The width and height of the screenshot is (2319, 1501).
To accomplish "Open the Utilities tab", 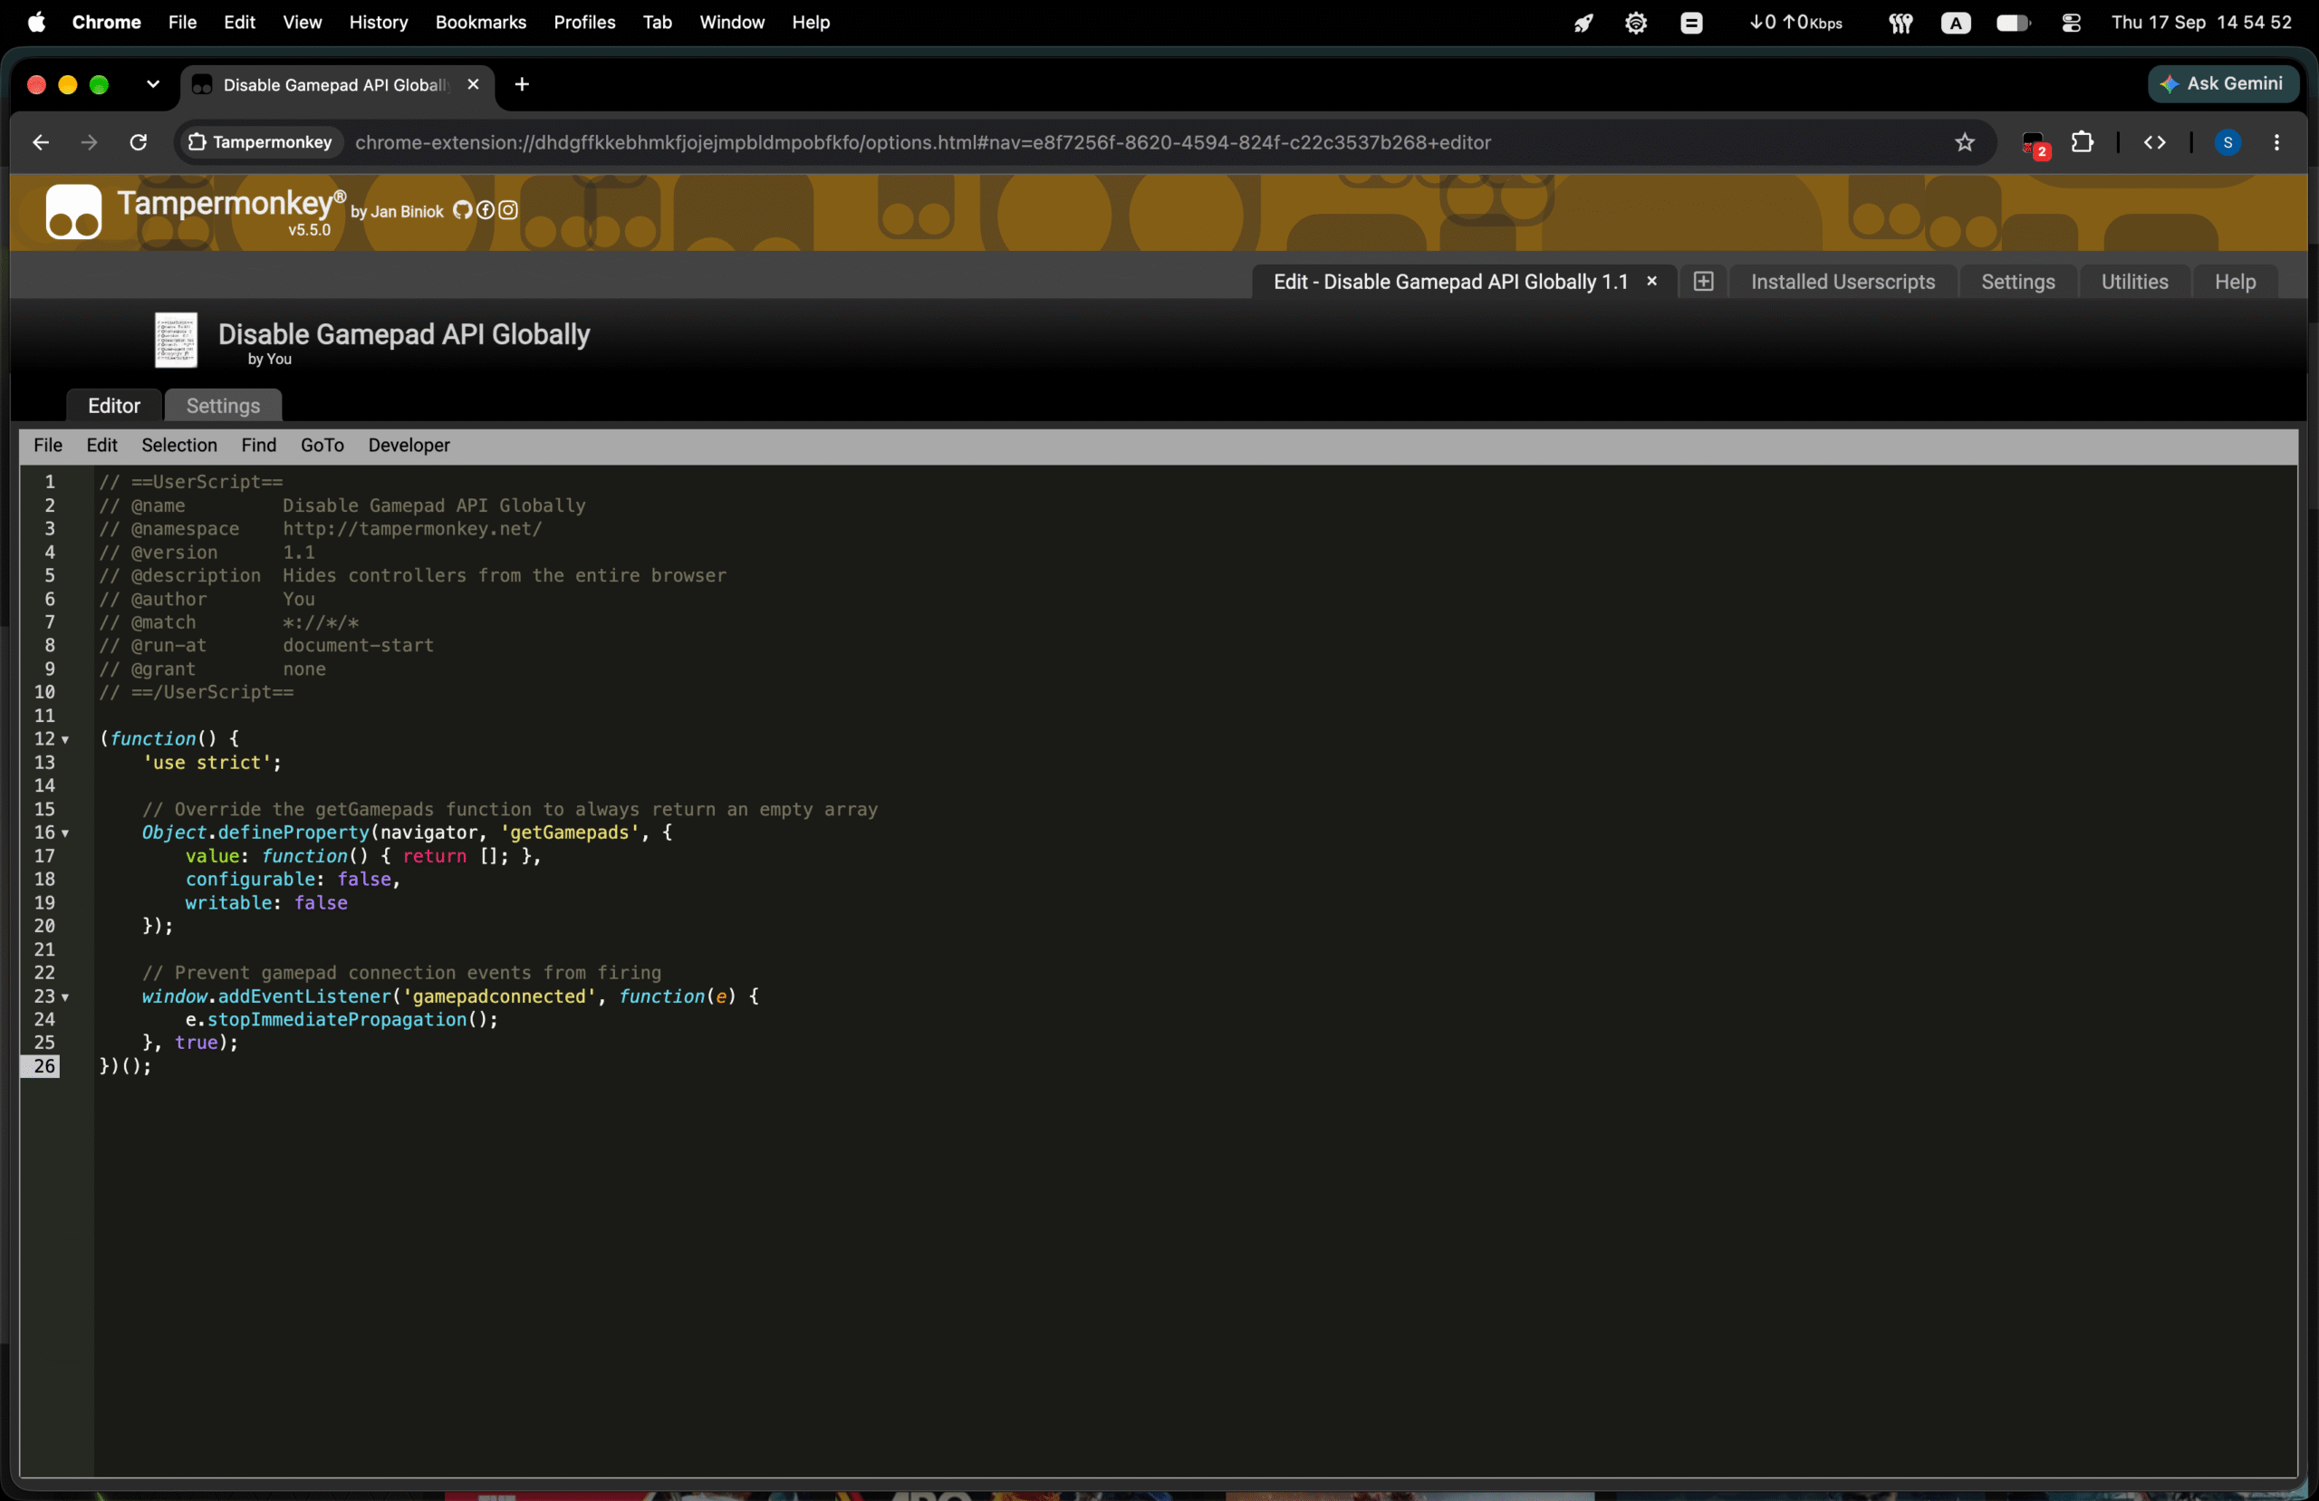I will pyautogui.click(x=2135, y=282).
